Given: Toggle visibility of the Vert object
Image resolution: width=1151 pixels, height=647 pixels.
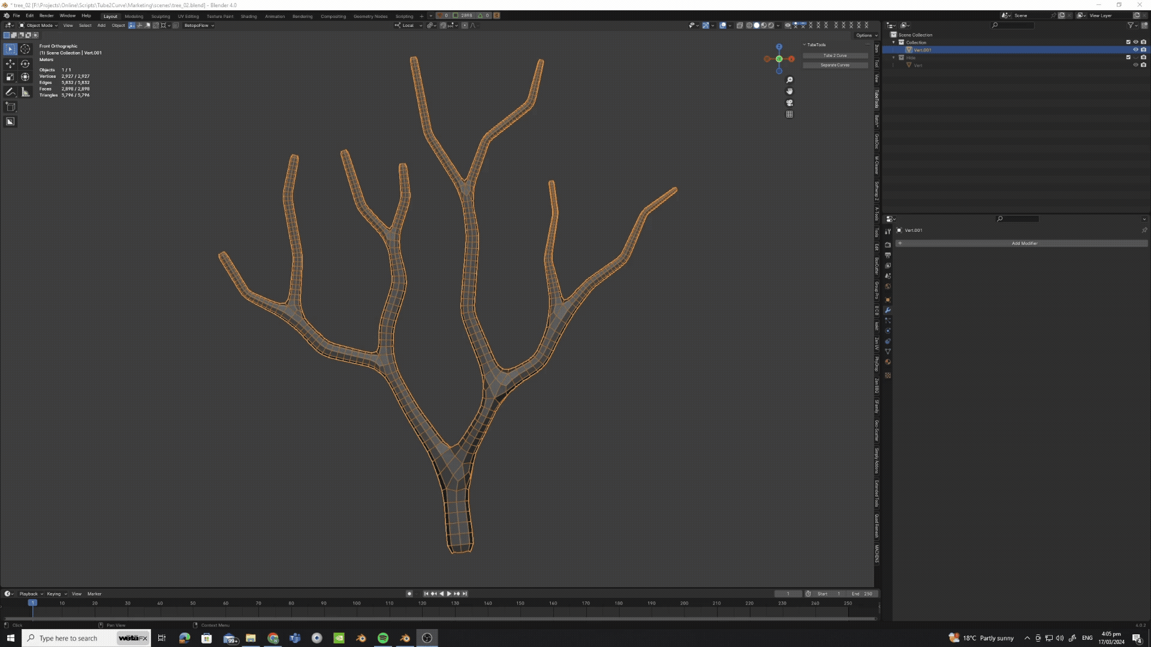Looking at the screenshot, I should [1135, 65].
